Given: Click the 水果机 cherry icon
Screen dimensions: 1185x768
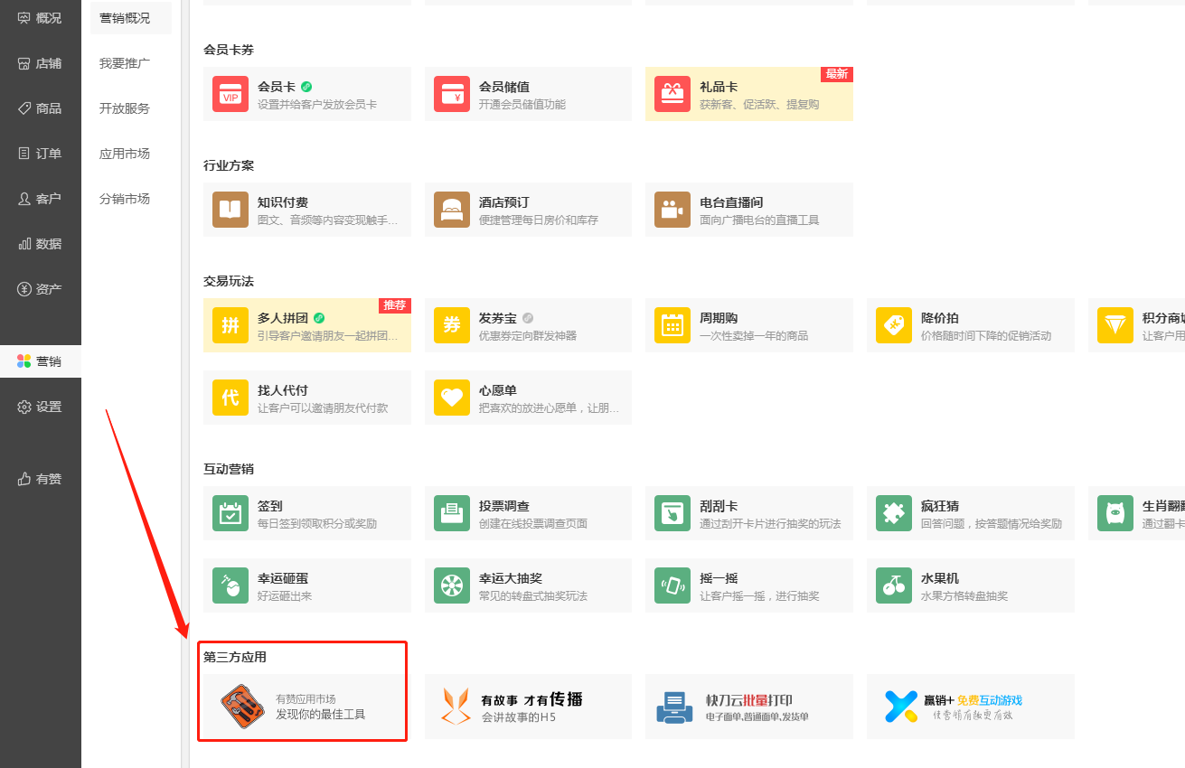Looking at the screenshot, I should click(x=894, y=585).
